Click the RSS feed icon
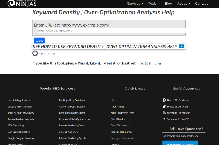Screen dimensions: 219x145 164,119
